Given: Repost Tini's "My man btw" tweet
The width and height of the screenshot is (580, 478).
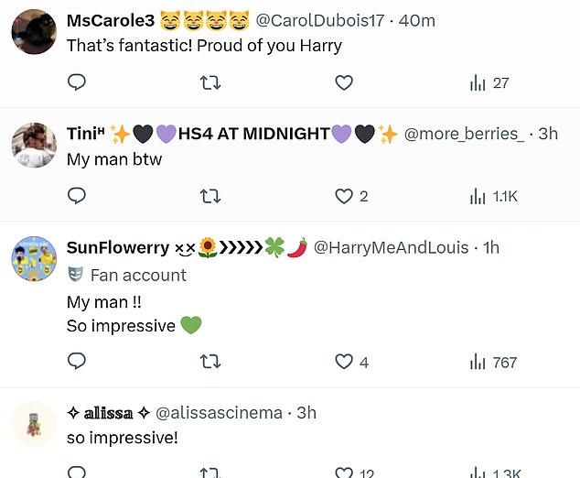Looking at the screenshot, I should (x=210, y=196).
